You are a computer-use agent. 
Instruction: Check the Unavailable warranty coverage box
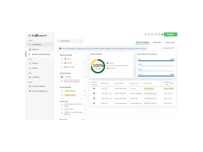point(62,67)
